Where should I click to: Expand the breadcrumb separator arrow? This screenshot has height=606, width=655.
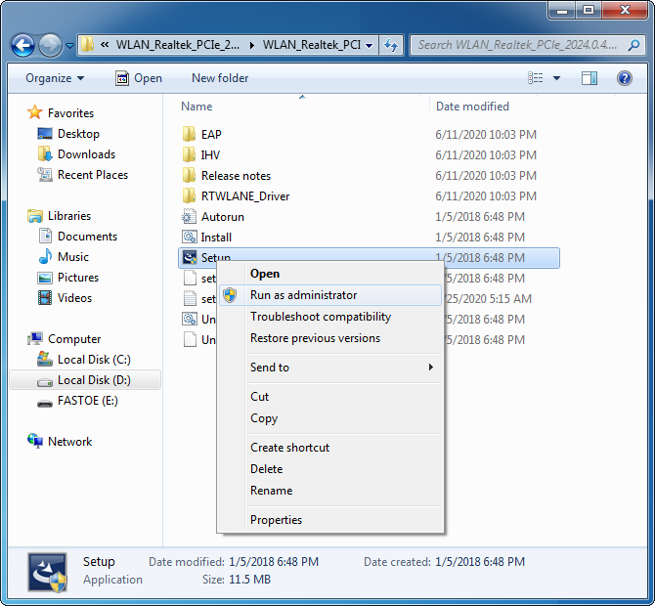click(252, 45)
